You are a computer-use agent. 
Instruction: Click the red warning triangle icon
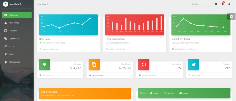coord(90,75)
